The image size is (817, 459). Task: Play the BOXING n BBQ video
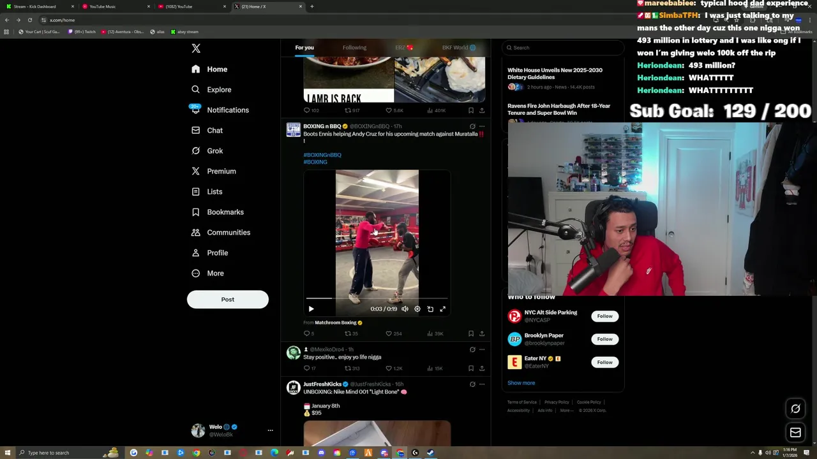pyautogui.click(x=311, y=309)
